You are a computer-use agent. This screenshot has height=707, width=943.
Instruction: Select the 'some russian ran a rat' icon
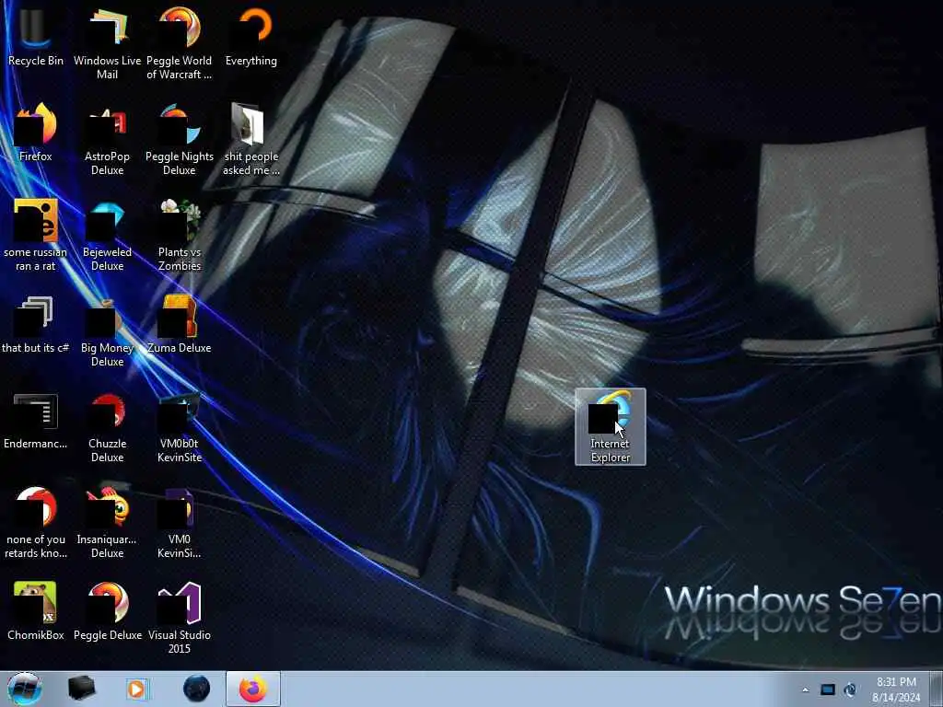click(36, 235)
